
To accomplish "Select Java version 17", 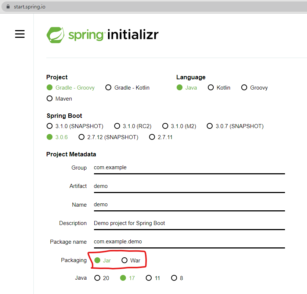I will (127, 278).
